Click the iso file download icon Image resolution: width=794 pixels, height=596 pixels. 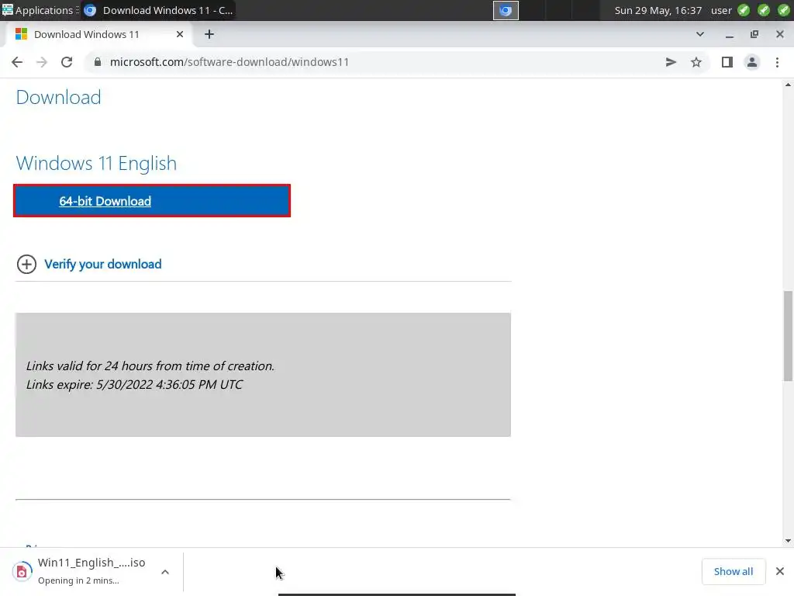click(22, 572)
